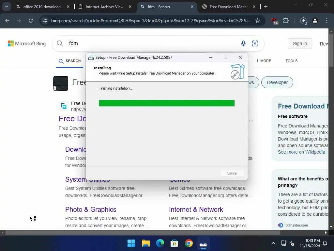Open the tab search dropdown arrow
Viewport: 334px width, 251px height.
tap(7, 7)
